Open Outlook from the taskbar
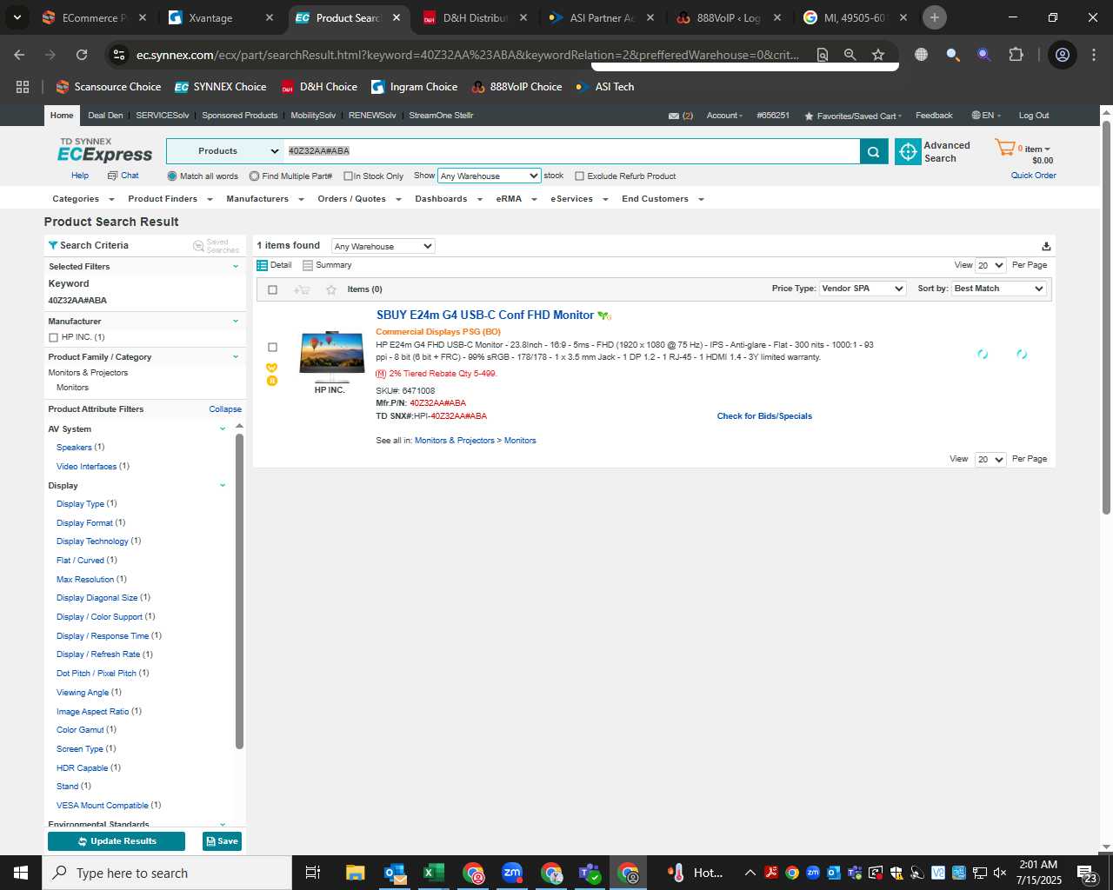Screen dimensions: 1113x890 394,873
